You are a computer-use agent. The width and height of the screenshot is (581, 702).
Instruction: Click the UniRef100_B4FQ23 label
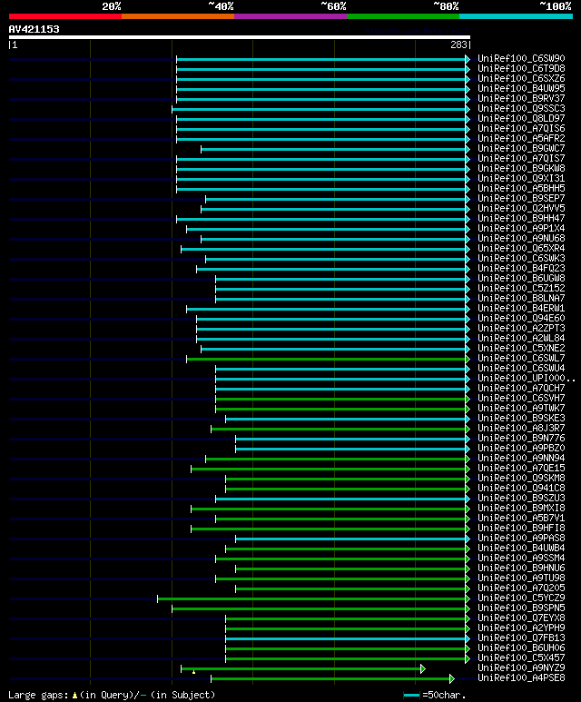click(x=521, y=268)
